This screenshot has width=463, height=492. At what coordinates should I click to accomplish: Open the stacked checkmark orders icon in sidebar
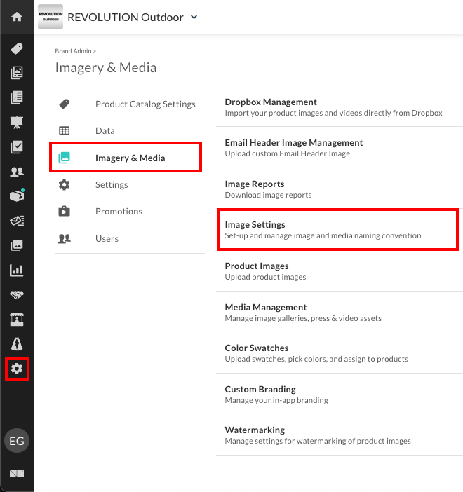tap(17, 147)
